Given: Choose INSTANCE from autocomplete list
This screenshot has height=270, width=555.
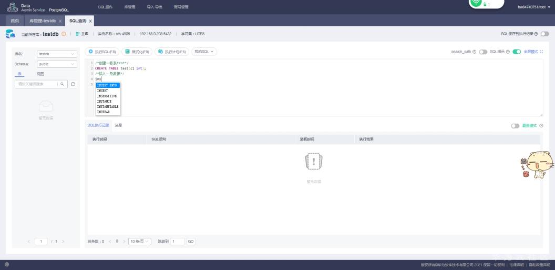Looking at the screenshot, I should 108,102.
